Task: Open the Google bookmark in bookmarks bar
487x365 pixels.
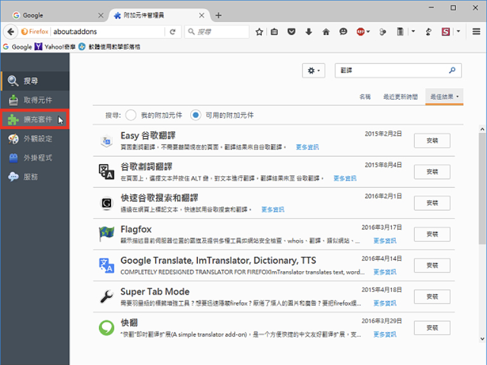Action: 17,47
